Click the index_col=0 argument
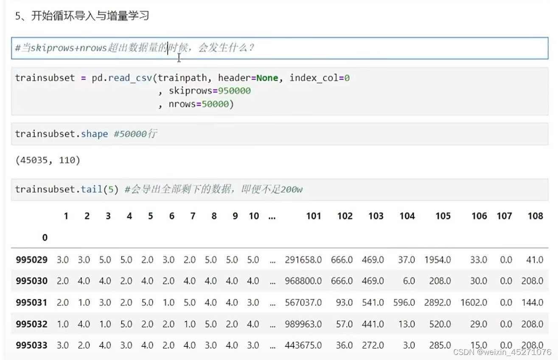The image size is (558, 360). click(320, 78)
